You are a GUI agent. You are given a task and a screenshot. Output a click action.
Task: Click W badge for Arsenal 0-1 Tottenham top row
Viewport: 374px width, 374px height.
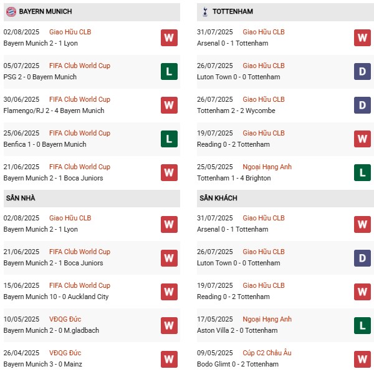[x=362, y=37]
